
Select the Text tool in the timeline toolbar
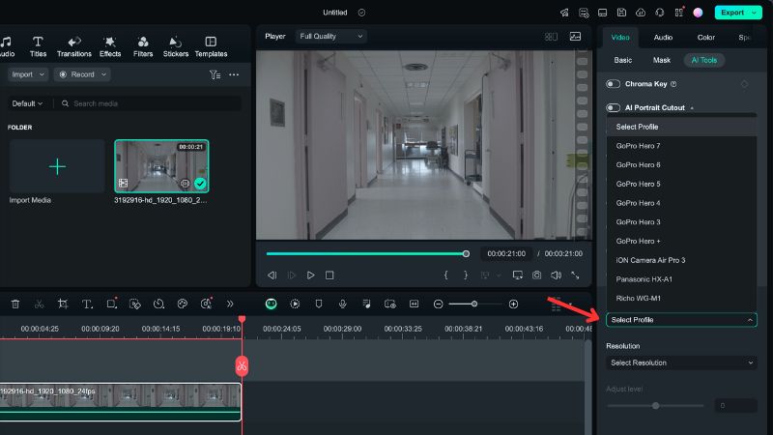pos(87,304)
